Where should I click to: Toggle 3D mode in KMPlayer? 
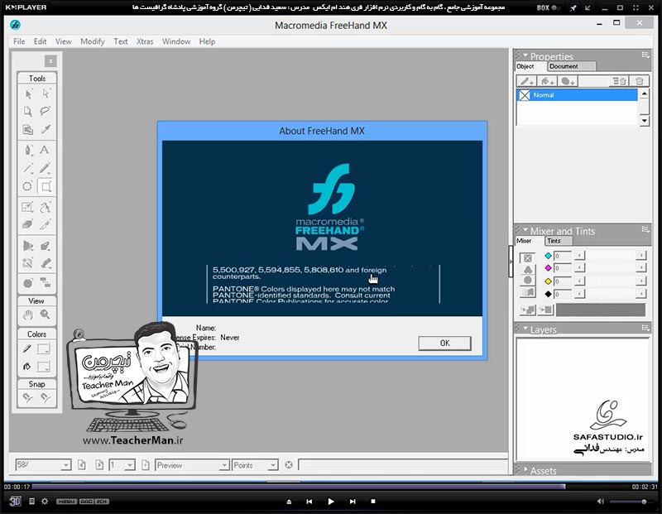15,502
